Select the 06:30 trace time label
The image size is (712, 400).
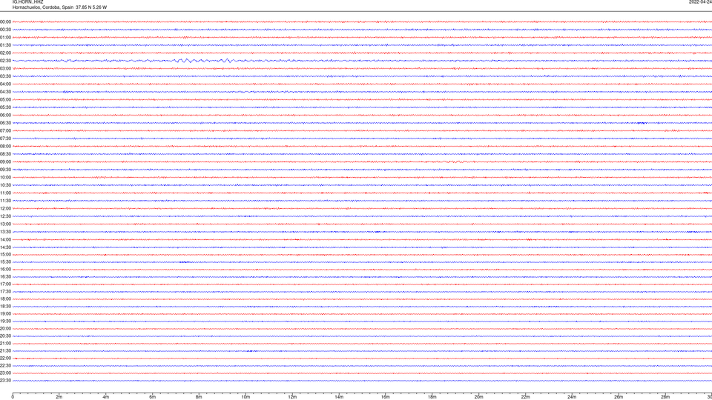click(x=5, y=123)
